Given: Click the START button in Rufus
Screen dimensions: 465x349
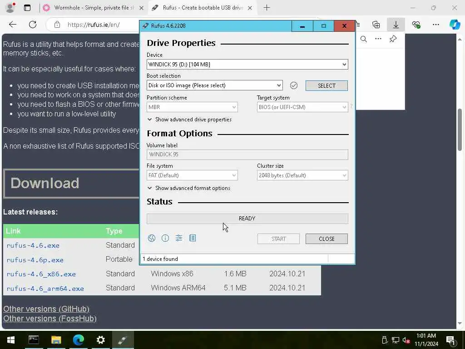Looking at the screenshot, I should click(x=278, y=239).
